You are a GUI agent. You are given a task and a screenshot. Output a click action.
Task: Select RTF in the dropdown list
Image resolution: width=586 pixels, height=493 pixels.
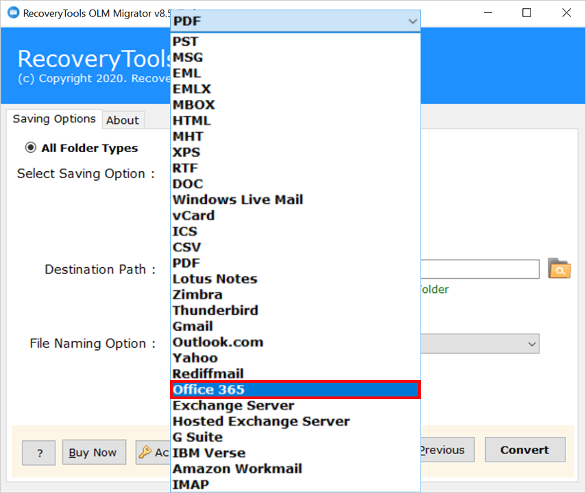(x=295, y=168)
